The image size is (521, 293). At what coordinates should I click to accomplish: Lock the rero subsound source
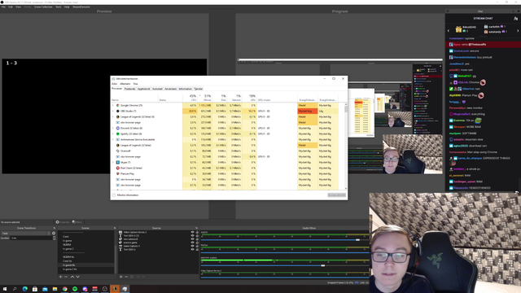point(197,239)
